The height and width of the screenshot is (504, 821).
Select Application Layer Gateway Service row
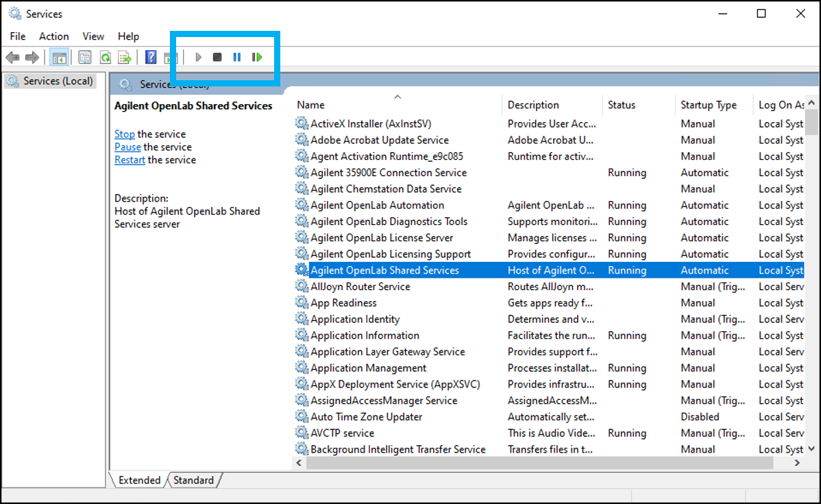549,352
